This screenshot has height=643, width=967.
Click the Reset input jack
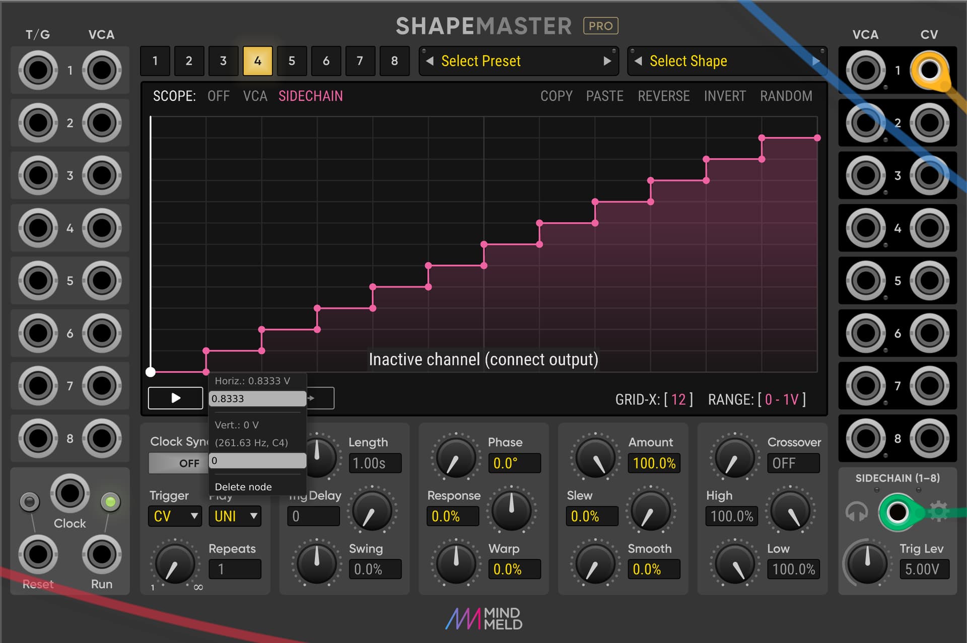38,554
